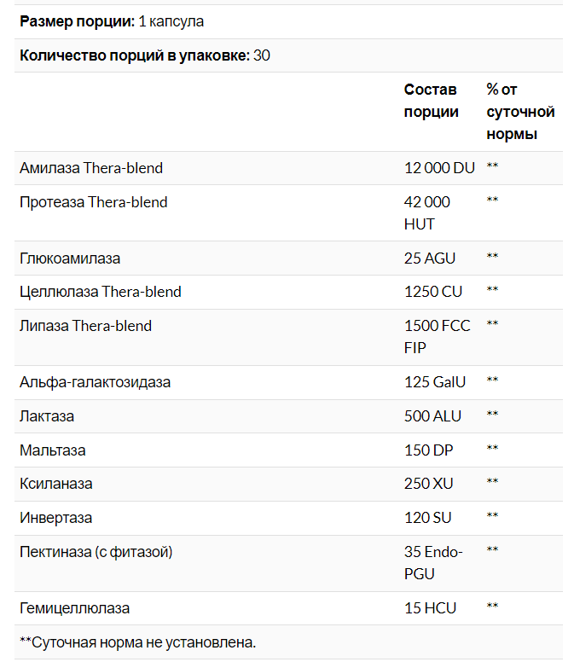Click the 'Количество порций в упаковке' row
This screenshot has width=574, height=662.
[x=134, y=55]
